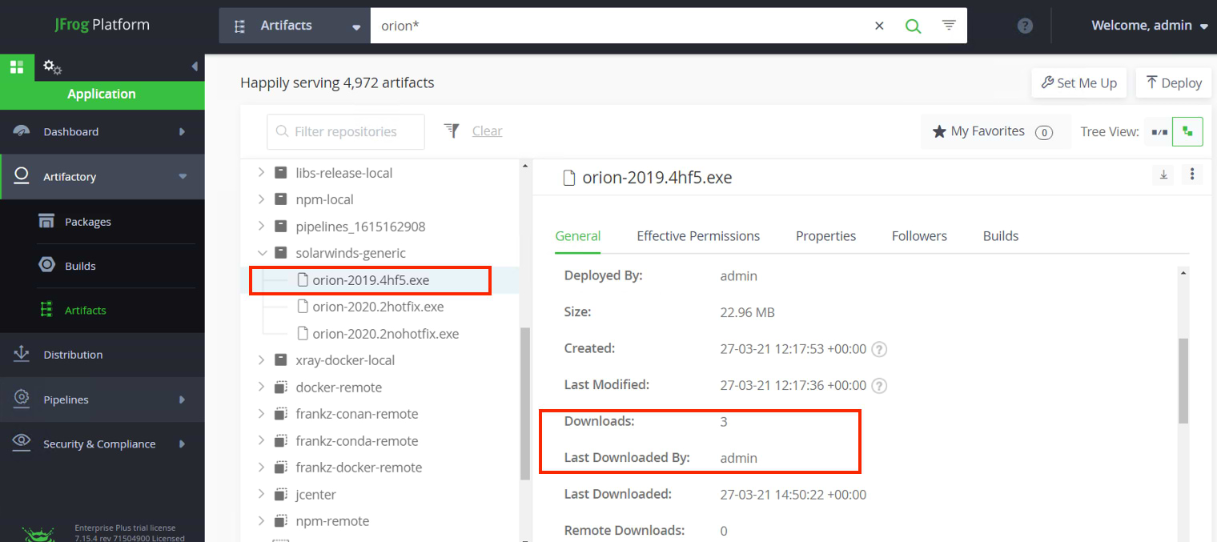
Task: Download the orion-2019.4hf5.exe artifact icon
Action: (1163, 175)
